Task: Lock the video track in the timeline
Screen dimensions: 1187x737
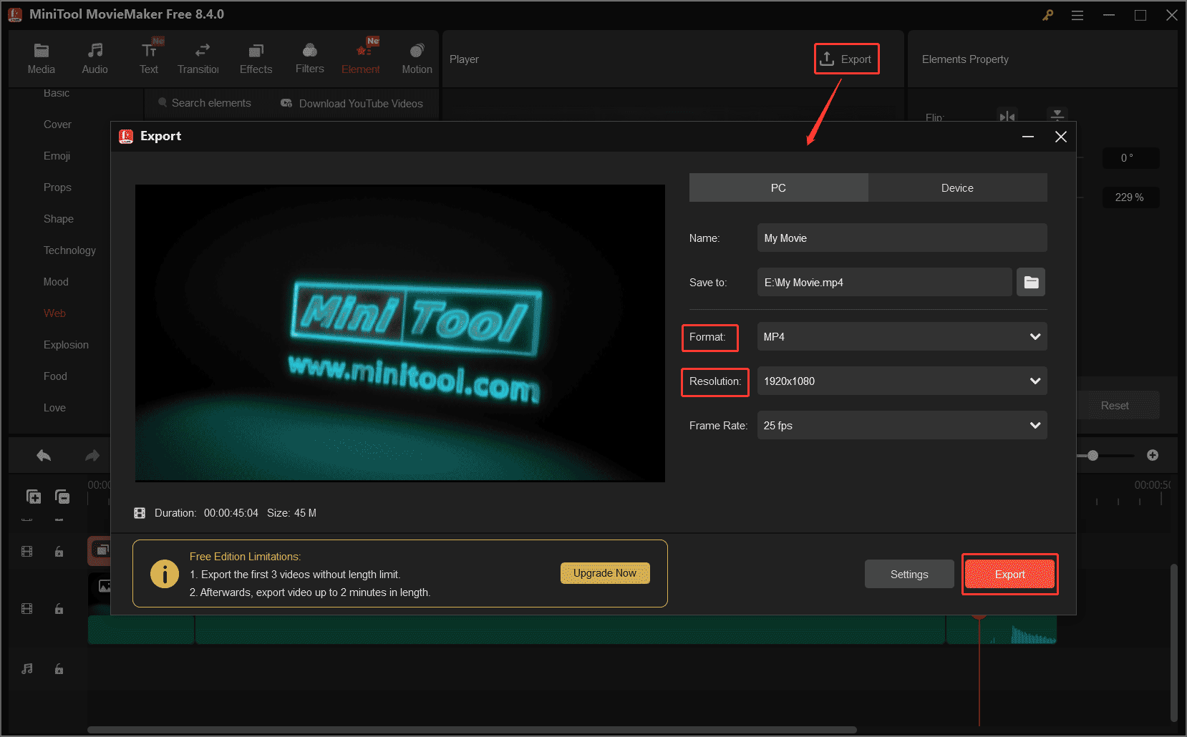Action: [x=59, y=551]
